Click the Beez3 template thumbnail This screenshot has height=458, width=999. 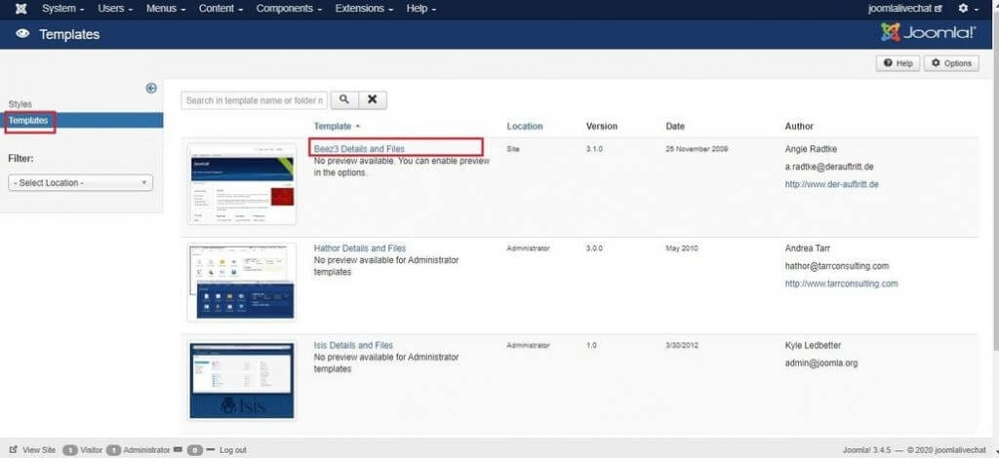(242, 184)
